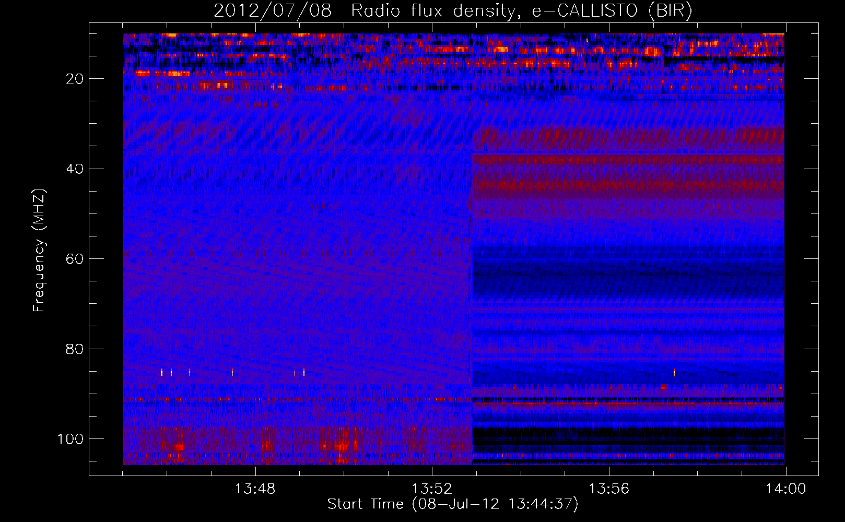The height and width of the screenshot is (522, 845).
Task: Click the 80 MHz frequency tick label
Action: [75, 349]
